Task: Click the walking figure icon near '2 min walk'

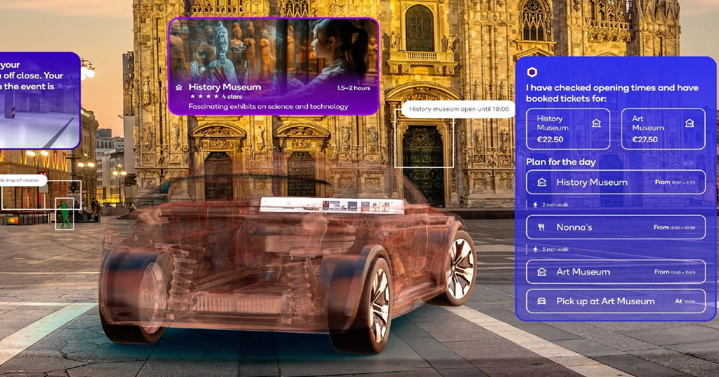Action: pyautogui.click(x=534, y=204)
